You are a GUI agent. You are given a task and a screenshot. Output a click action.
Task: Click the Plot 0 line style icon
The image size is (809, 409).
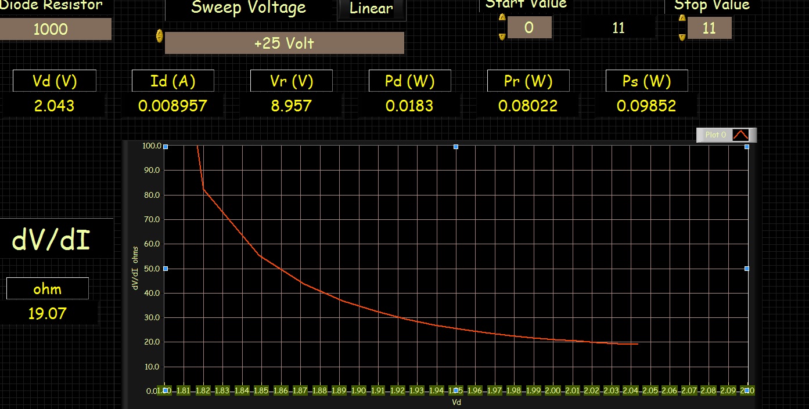pos(740,135)
